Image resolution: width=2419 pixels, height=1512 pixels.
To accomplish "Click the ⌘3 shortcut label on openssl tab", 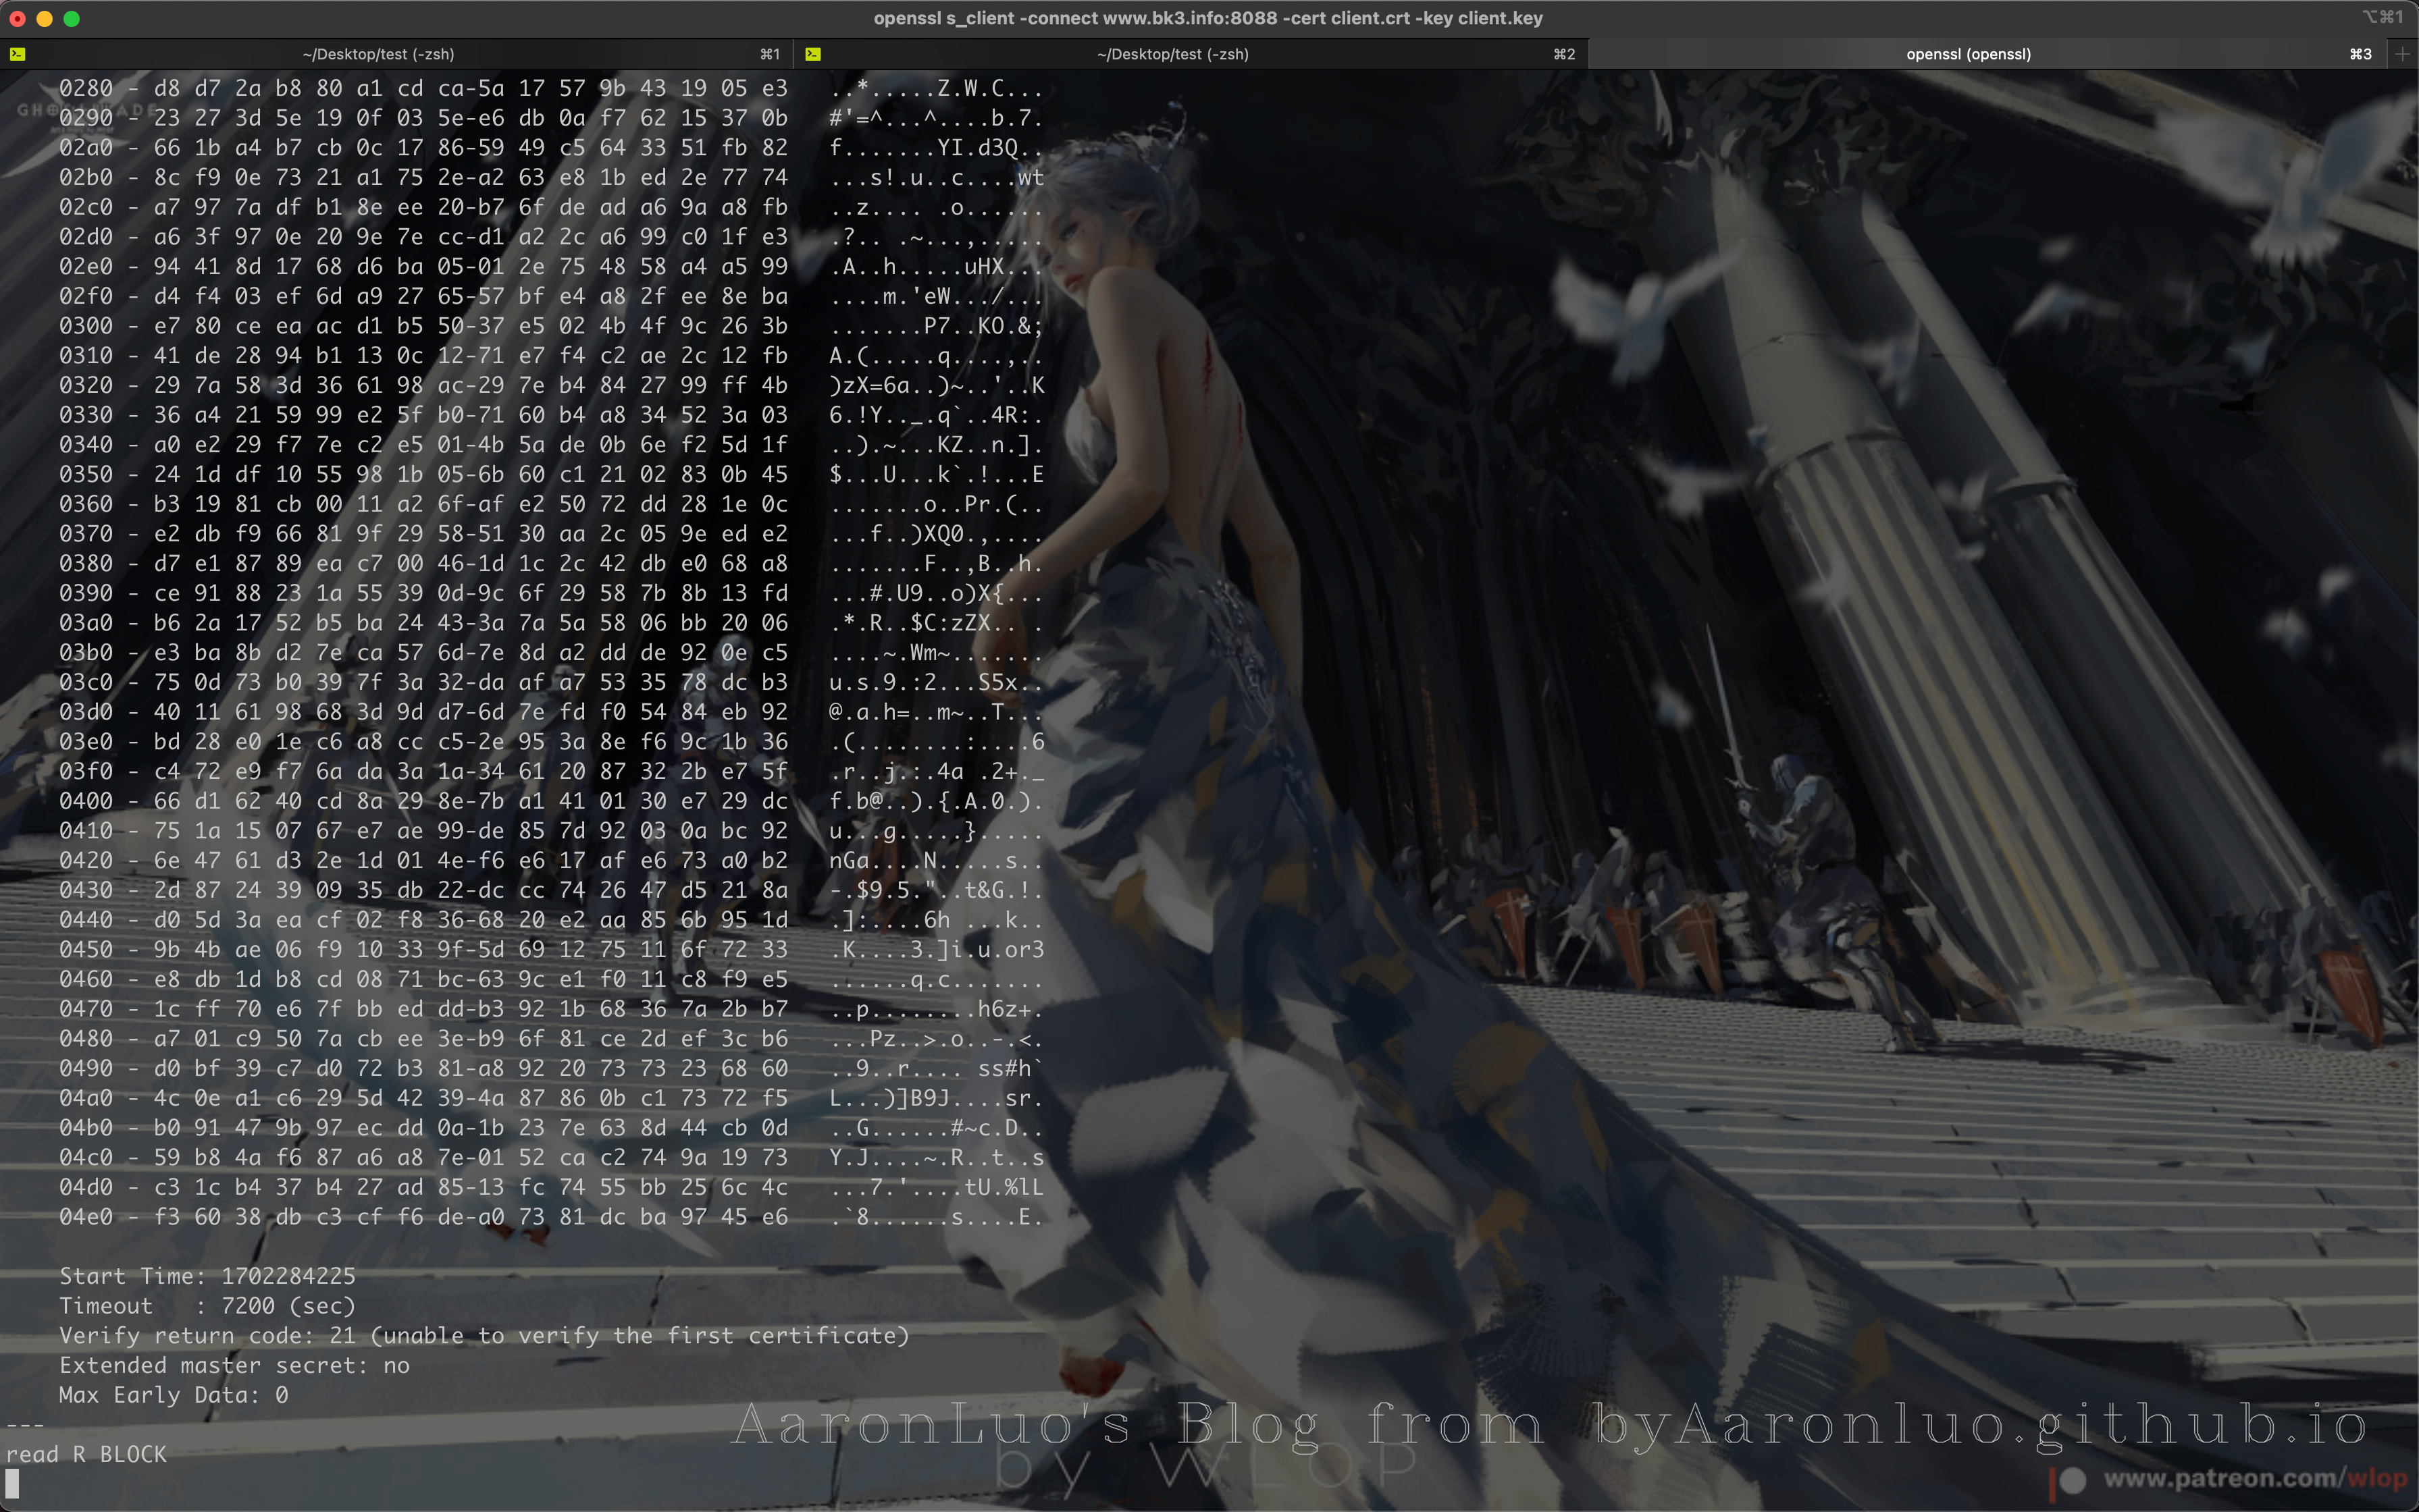I will coord(2360,54).
